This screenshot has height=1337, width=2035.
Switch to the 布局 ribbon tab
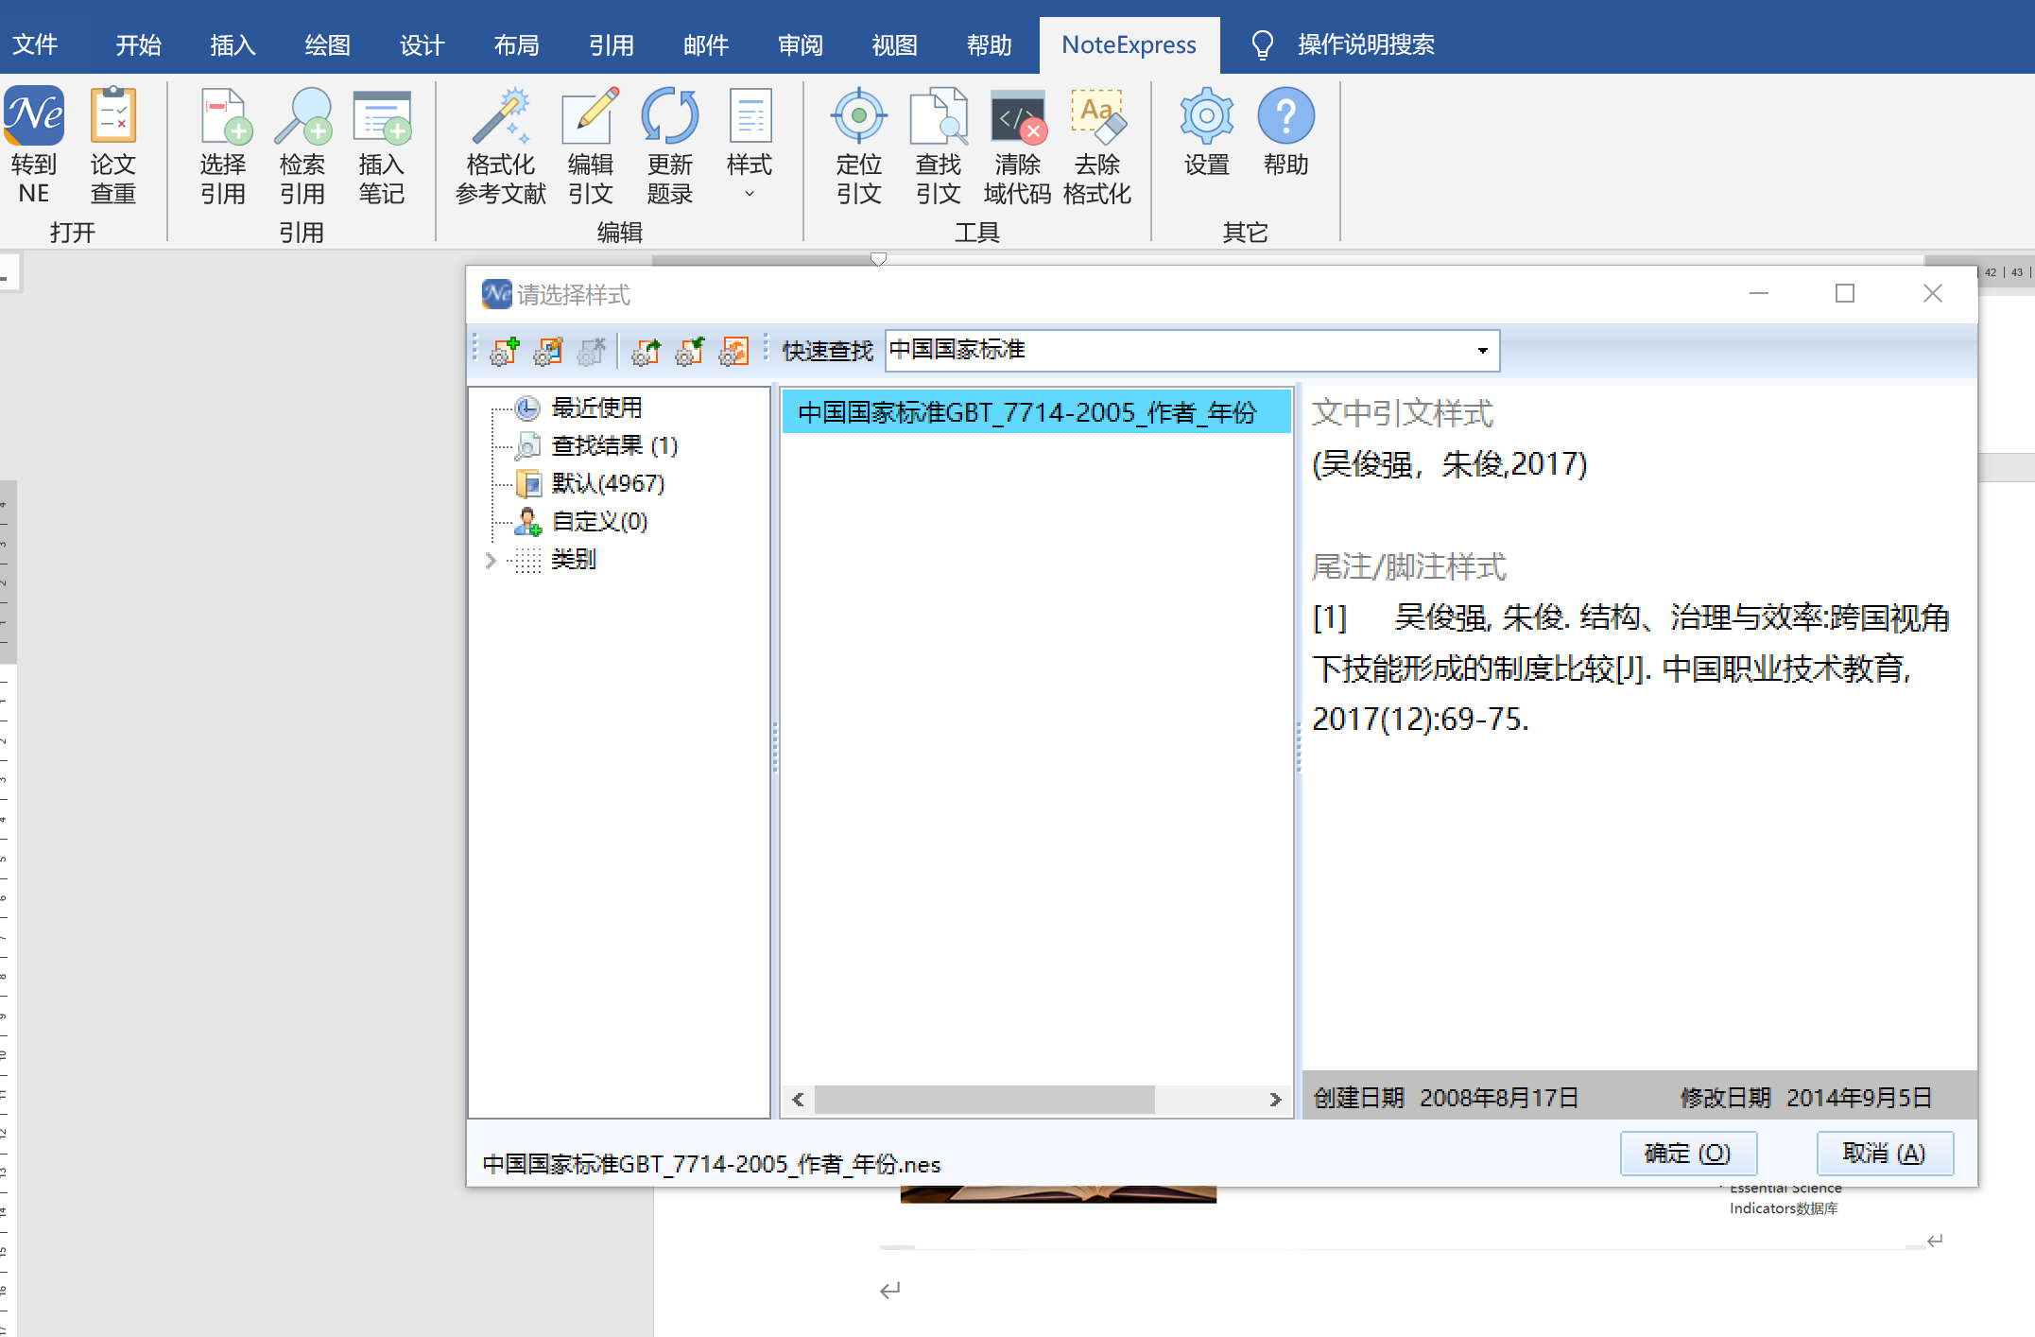point(516,44)
